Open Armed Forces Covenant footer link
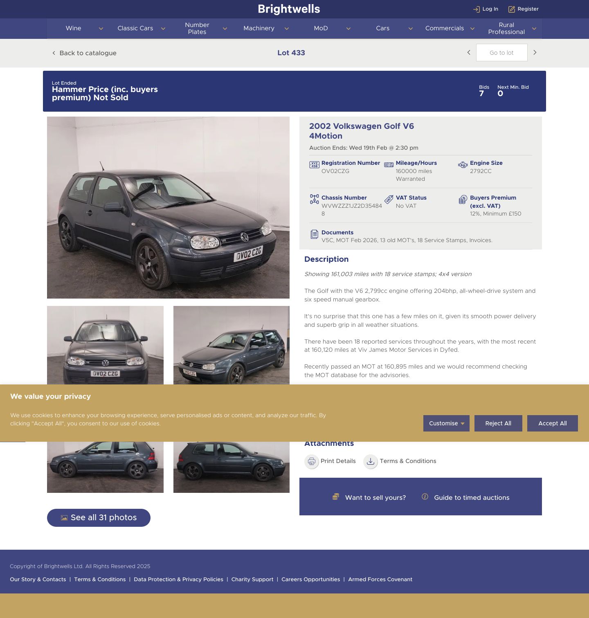The width and height of the screenshot is (589, 618). (x=380, y=579)
